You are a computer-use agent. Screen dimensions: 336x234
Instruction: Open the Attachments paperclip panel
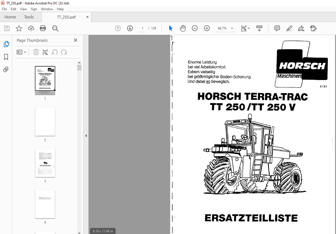pos(6,70)
